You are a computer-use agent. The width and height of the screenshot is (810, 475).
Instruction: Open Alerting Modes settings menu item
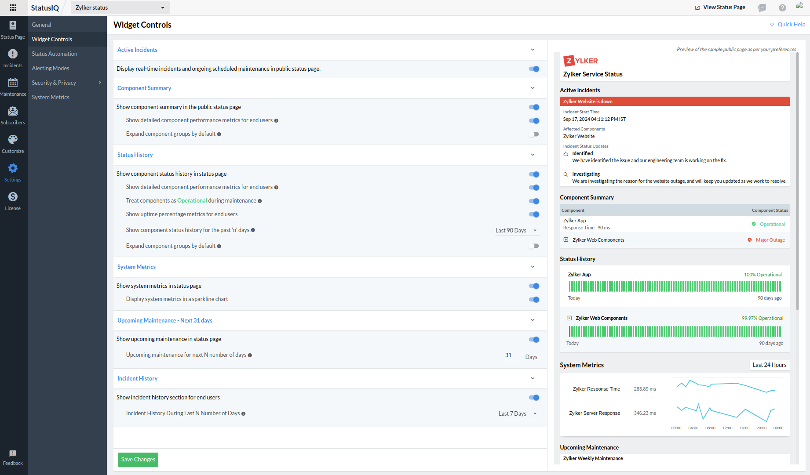(51, 68)
